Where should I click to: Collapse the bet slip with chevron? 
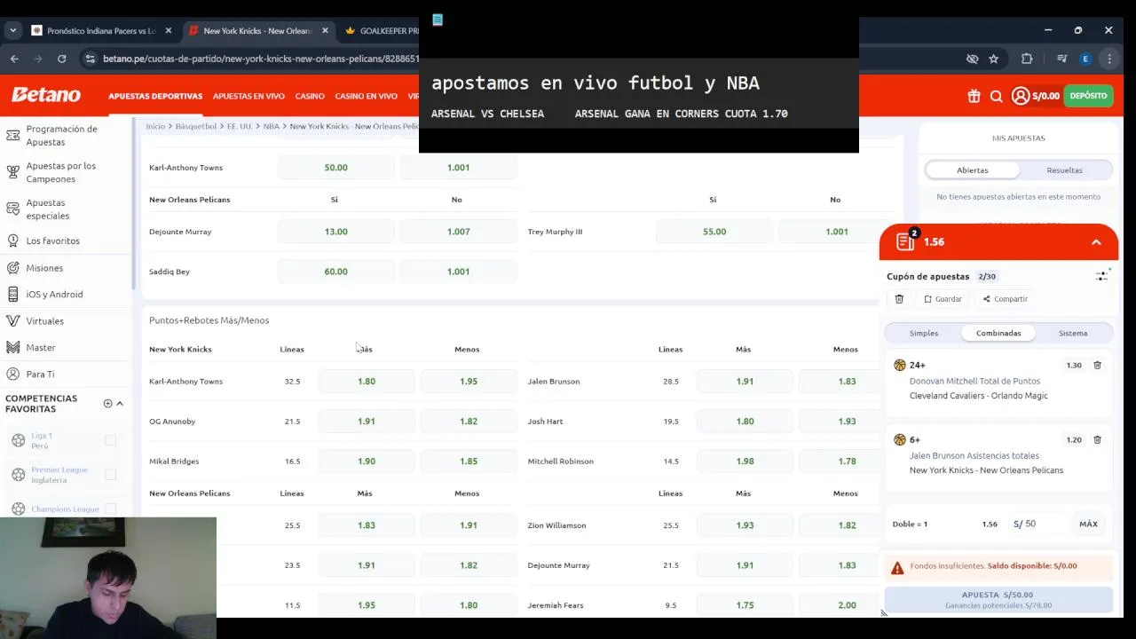coord(1096,242)
